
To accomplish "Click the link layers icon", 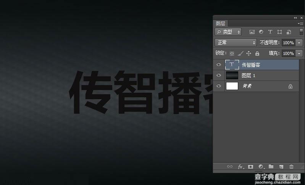I will point(230,166).
